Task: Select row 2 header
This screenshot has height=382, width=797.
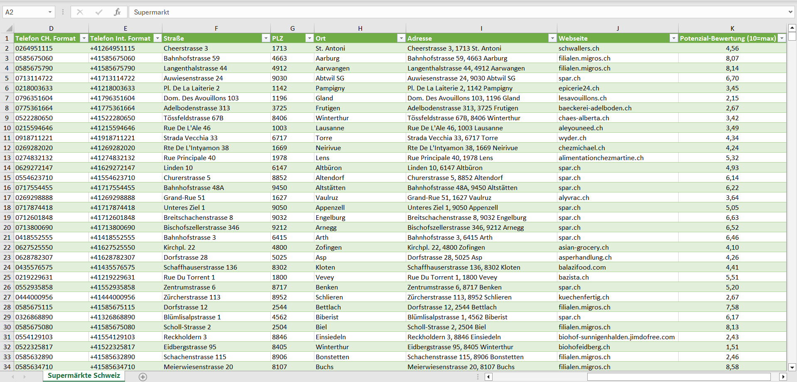Action: point(7,48)
